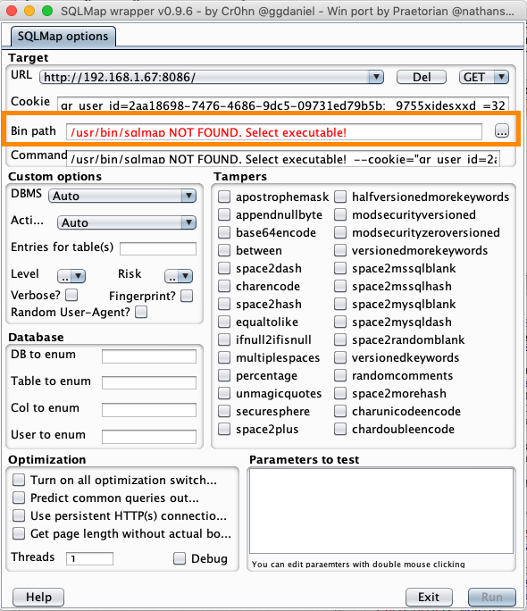Focus Entries for table(s) field
527x611 pixels.
[x=158, y=248]
